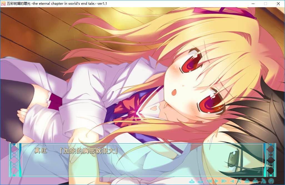Viewport: 285px width, 185px height.
Task: Hide message window with X icon
Action: coord(240,181)
